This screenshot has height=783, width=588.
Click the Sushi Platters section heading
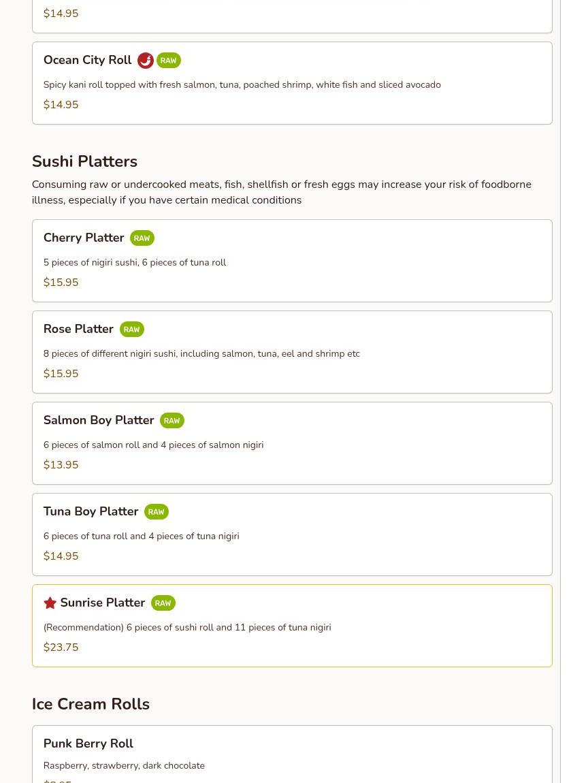point(84,161)
